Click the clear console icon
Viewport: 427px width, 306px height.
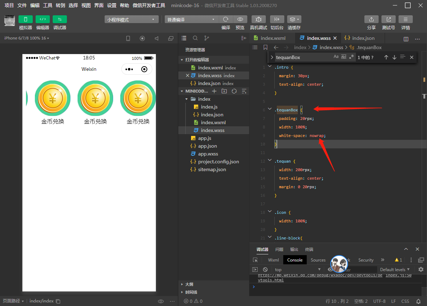click(265, 269)
